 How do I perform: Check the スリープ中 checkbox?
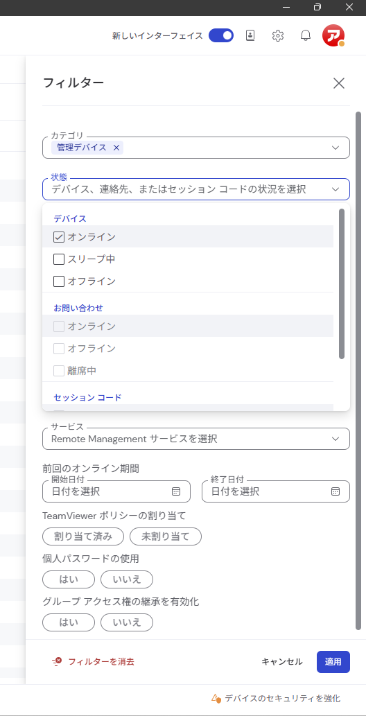59,259
